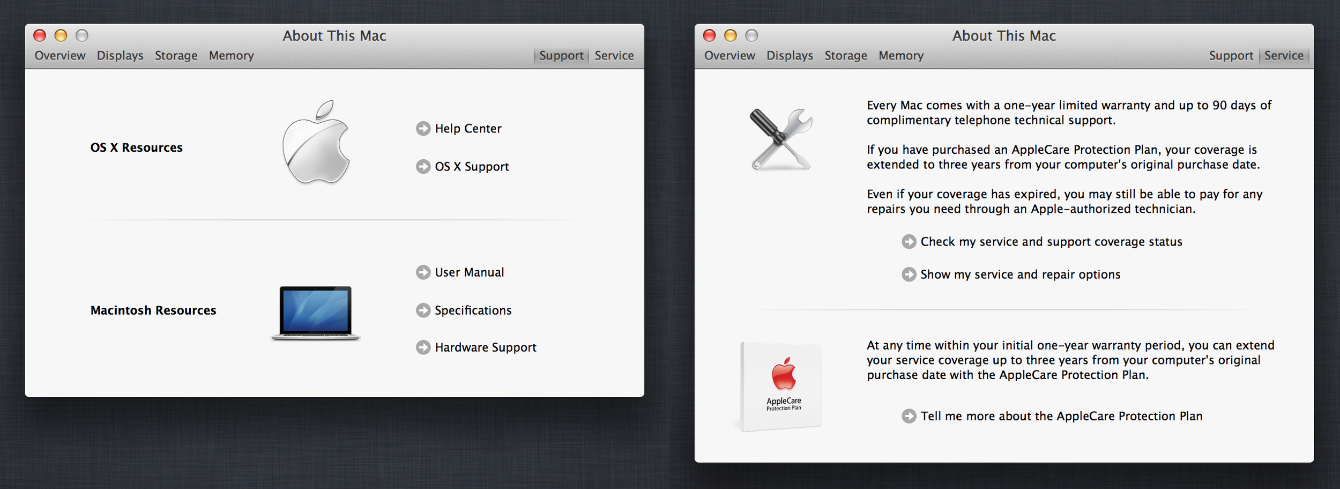Open the Help Center link
1340x489 pixels.
click(468, 129)
